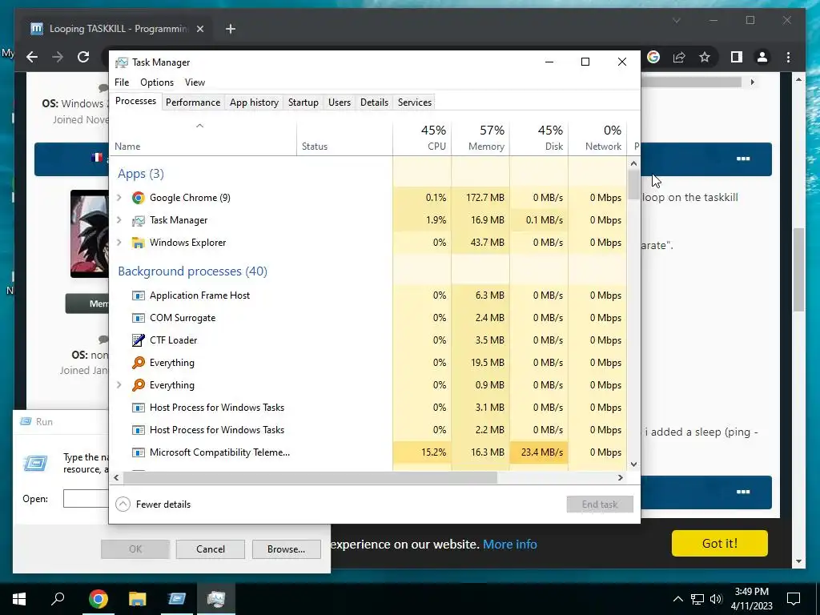Open the Chrome profile avatar icon
Viewport: 820px width, 615px height.
(x=762, y=57)
